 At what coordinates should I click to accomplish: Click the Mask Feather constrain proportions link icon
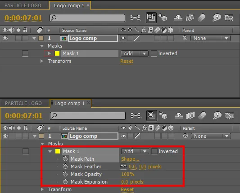coord(123,167)
